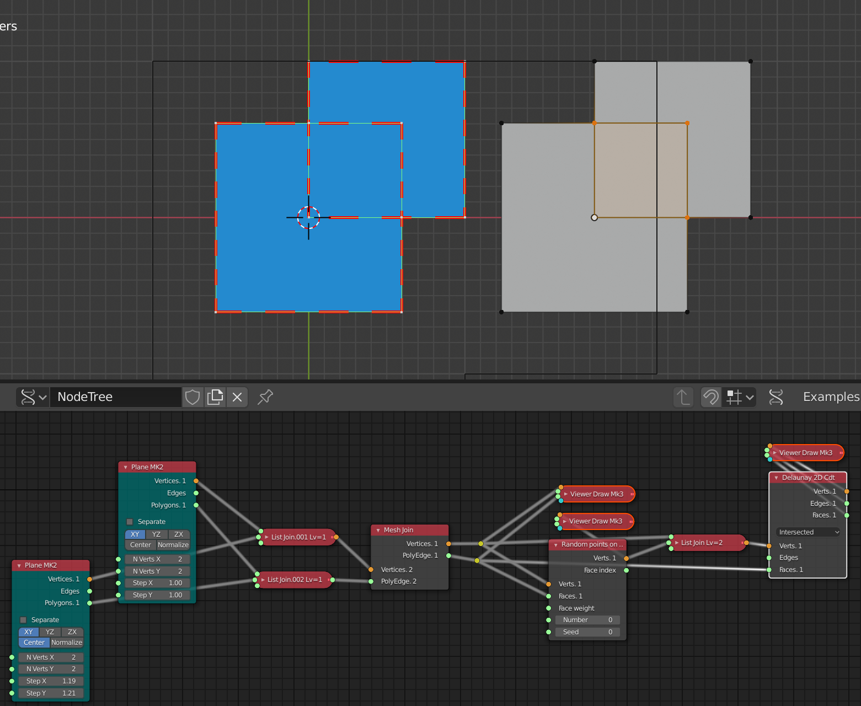Screen dimensions: 861x706
Task: Expand the List Join.001 Lv=1 node
Action: [x=266, y=537]
